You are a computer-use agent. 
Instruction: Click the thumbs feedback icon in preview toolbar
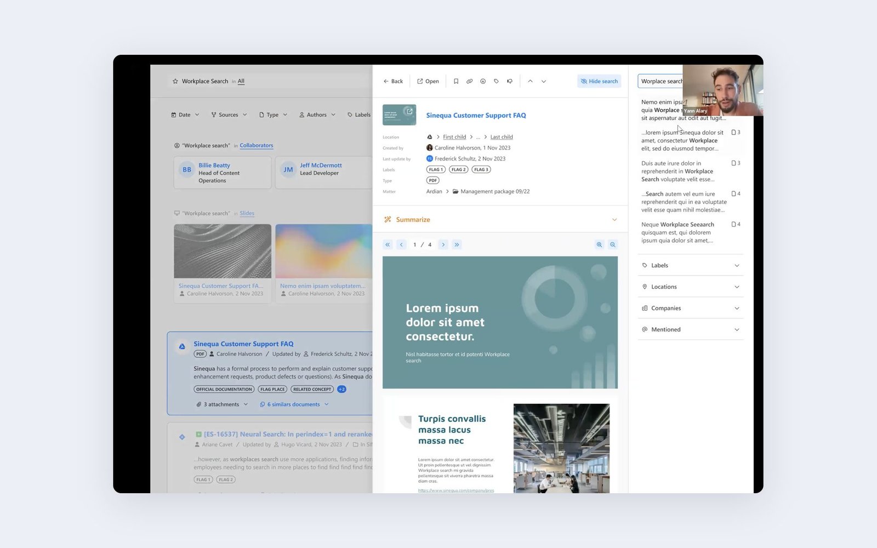coord(510,81)
